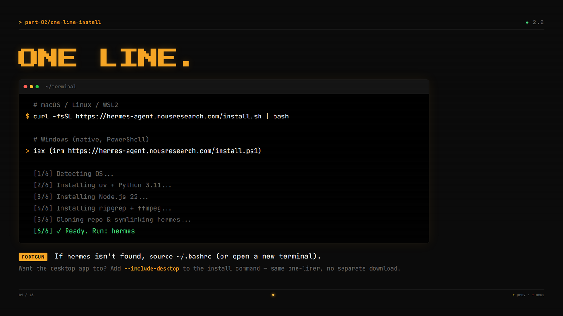Click the prompt before part-02 in the header path
The height and width of the screenshot is (316, 563).
pyautogui.click(x=20, y=22)
